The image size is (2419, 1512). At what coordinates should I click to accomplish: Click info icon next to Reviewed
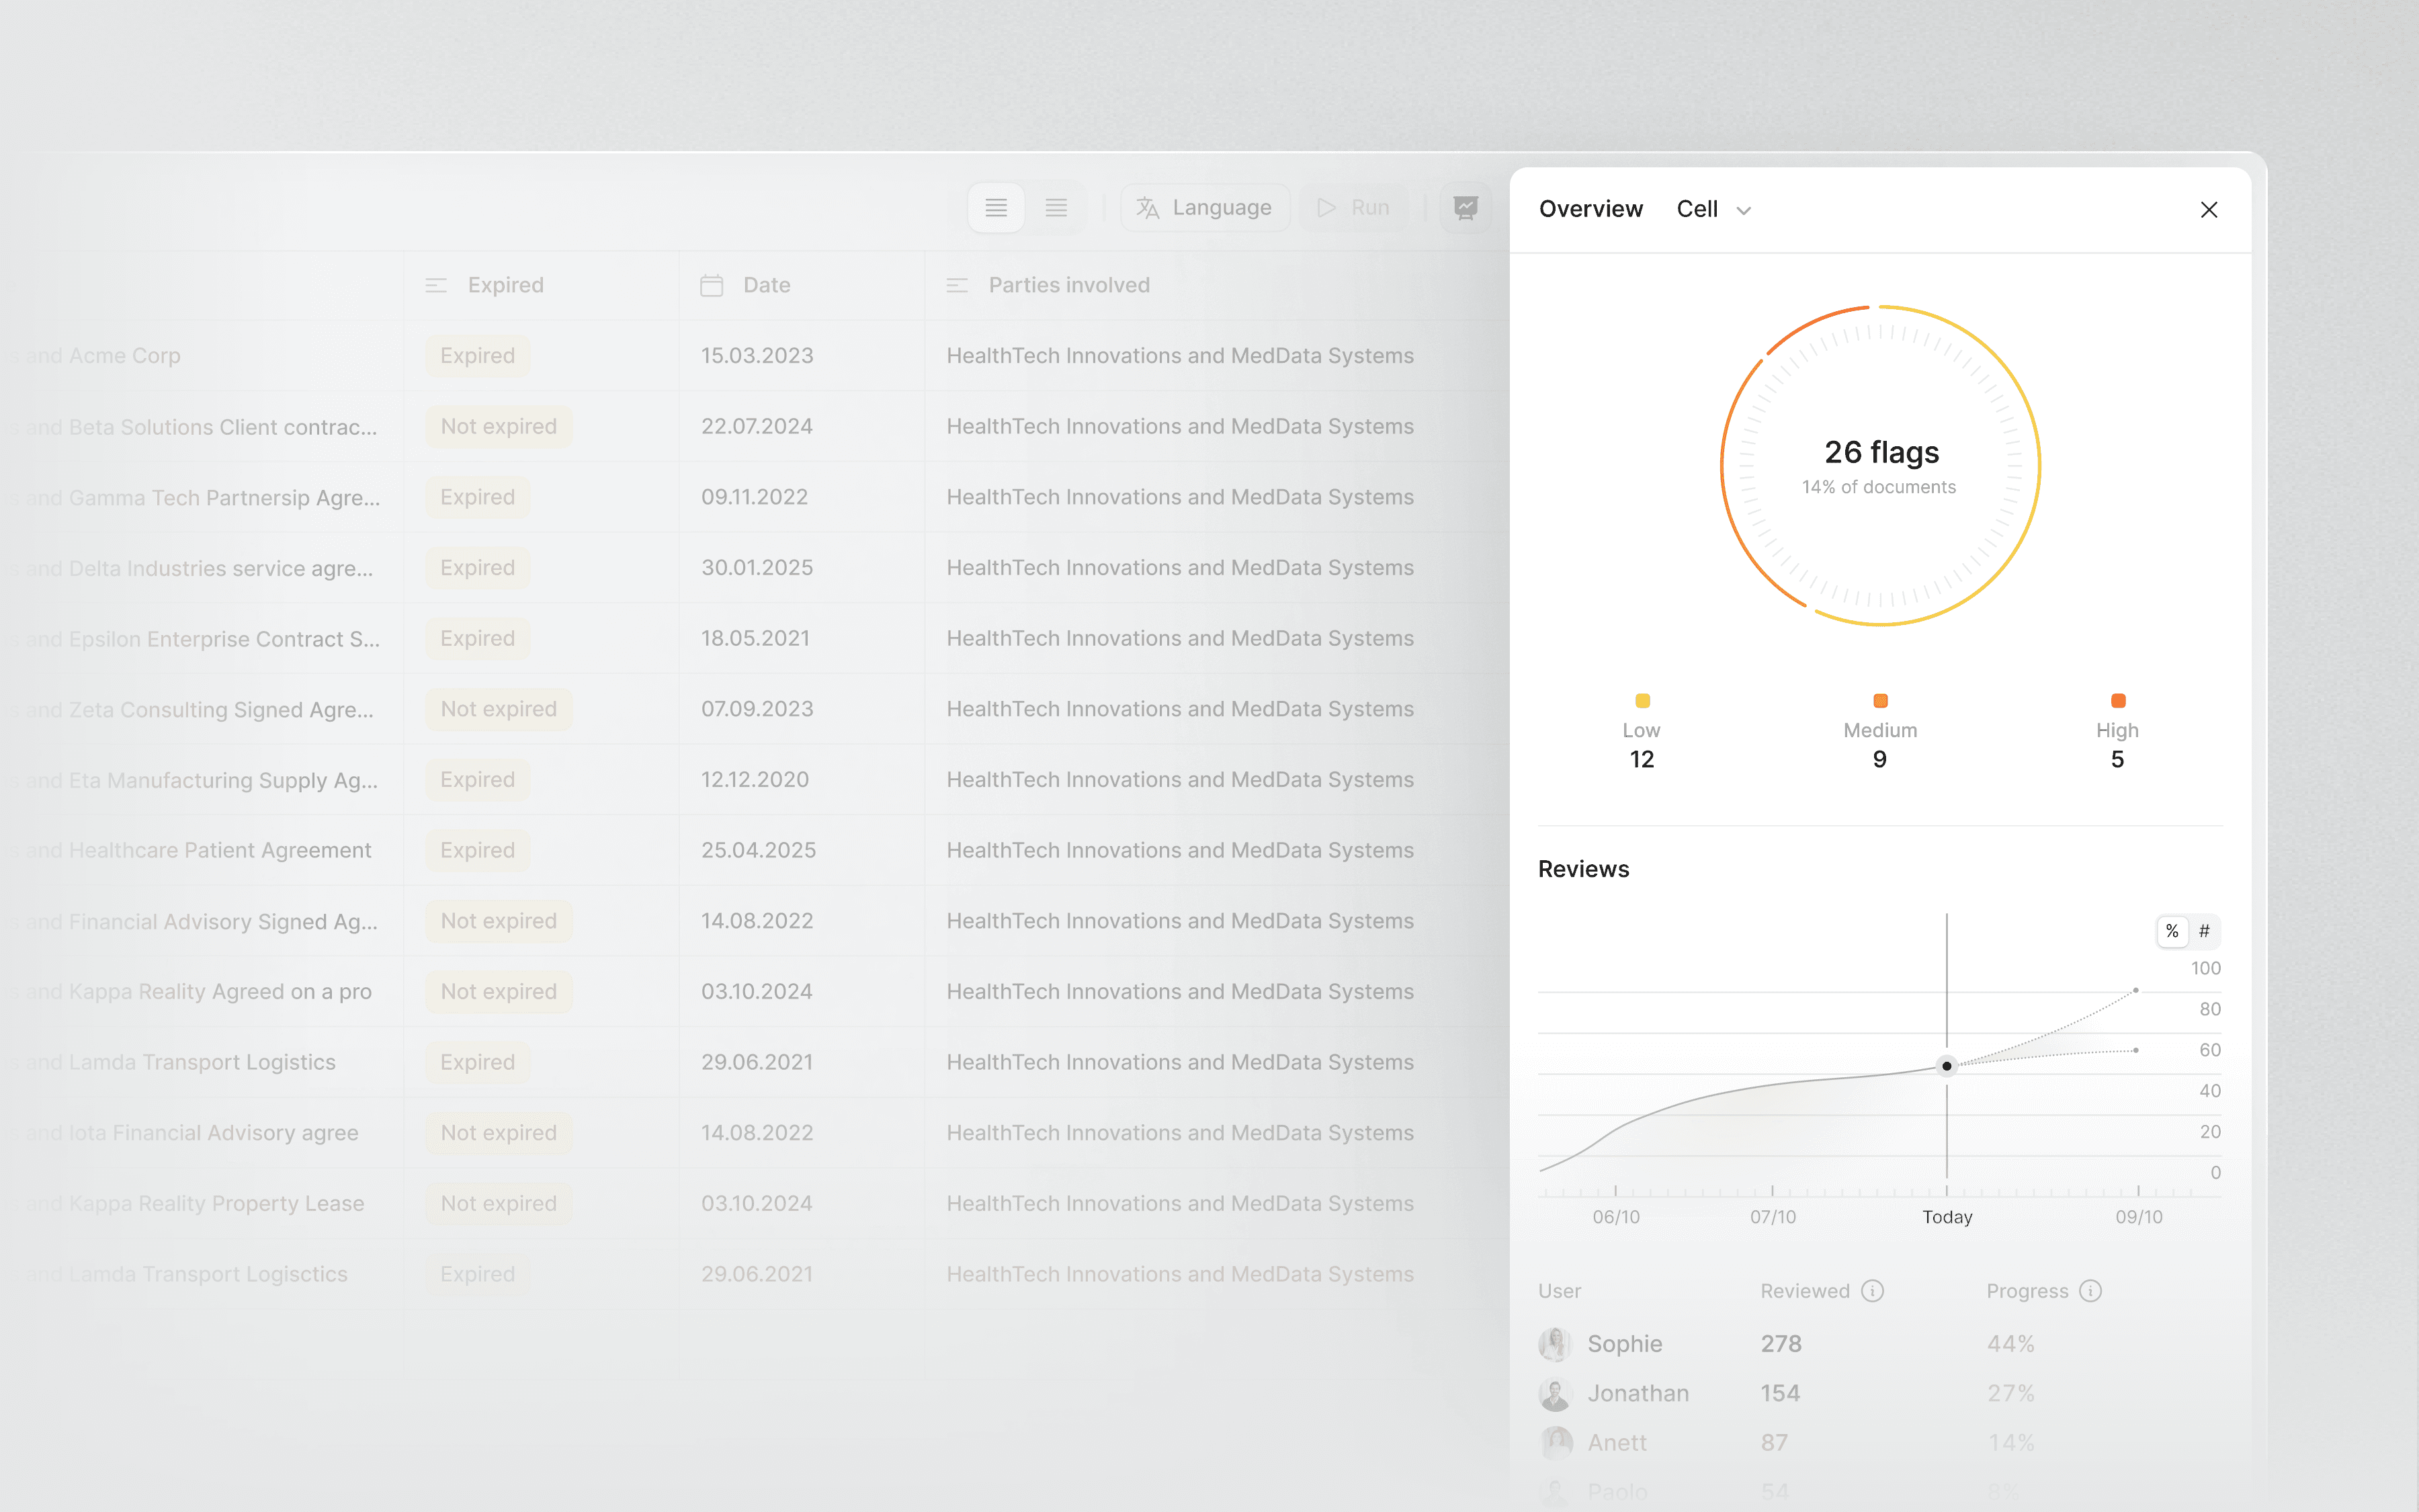pyautogui.click(x=1872, y=1291)
